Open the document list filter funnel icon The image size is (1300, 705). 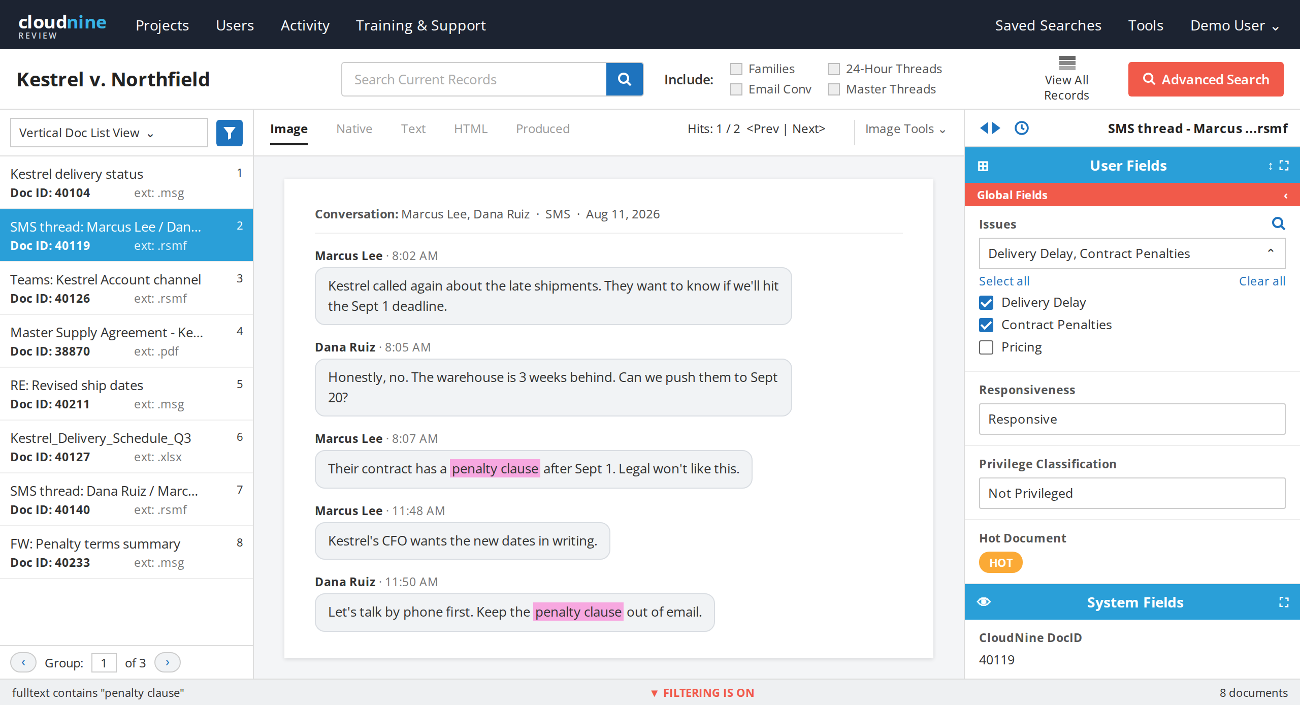[x=230, y=133]
